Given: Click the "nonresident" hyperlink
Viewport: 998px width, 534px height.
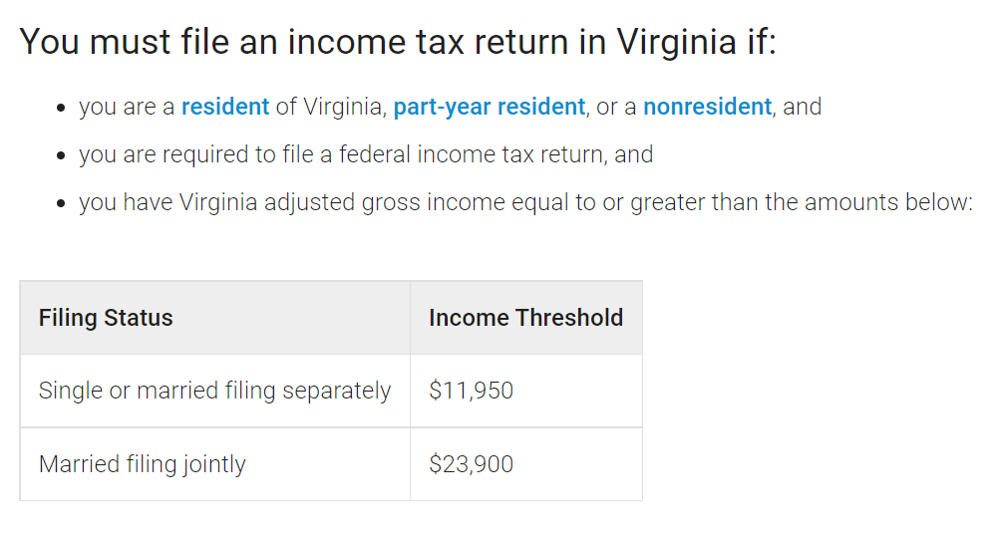Looking at the screenshot, I should tap(707, 107).
